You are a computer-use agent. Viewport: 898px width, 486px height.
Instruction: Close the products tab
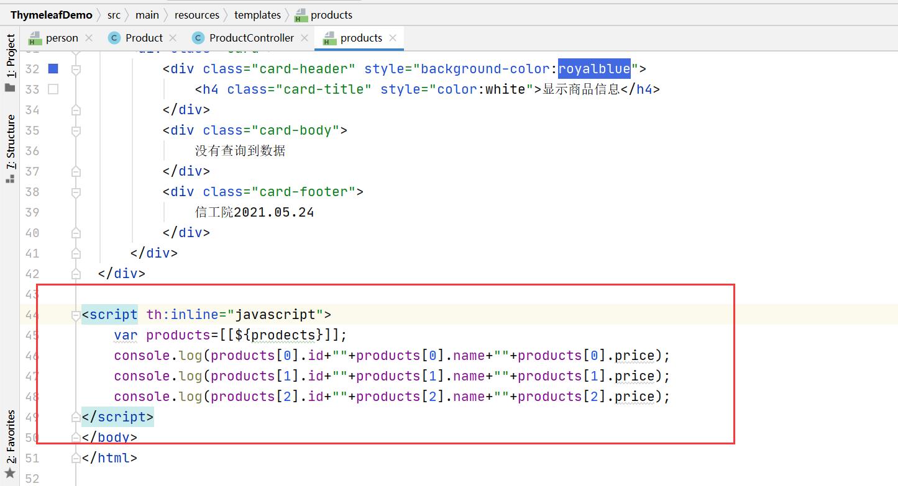click(393, 38)
